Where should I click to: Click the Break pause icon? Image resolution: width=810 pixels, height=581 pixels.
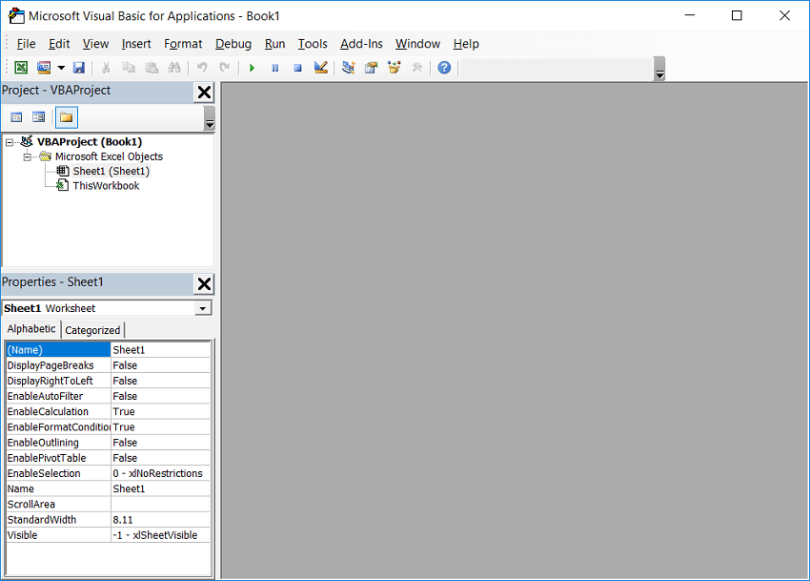tap(274, 68)
